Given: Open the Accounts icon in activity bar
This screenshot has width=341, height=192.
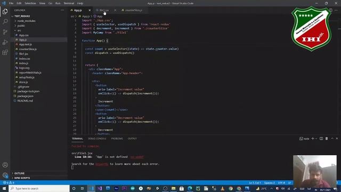Looking at the screenshot, I should [5, 165].
